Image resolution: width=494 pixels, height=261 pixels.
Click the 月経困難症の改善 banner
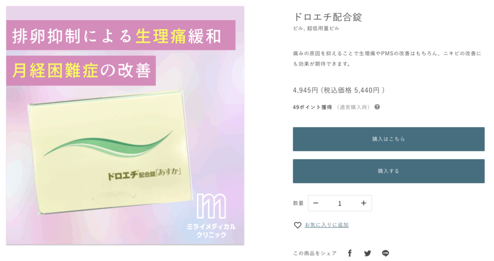tap(81, 71)
